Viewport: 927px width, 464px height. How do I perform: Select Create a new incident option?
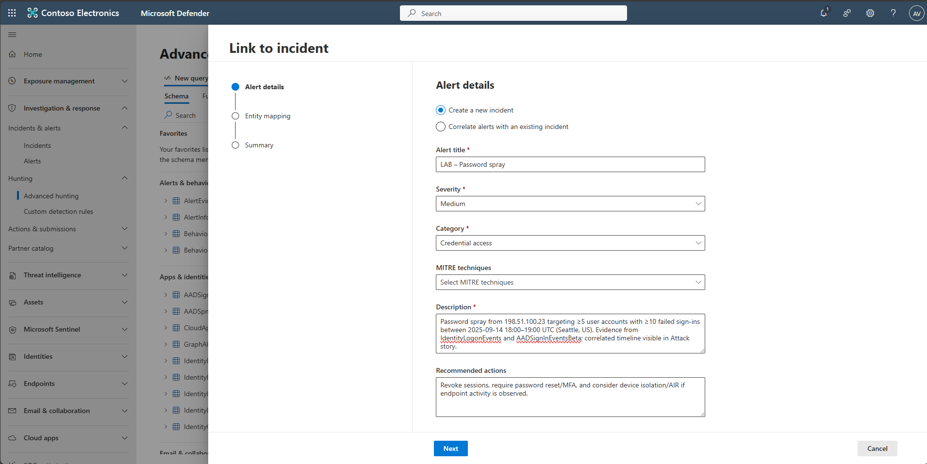pyautogui.click(x=441, y=110)
